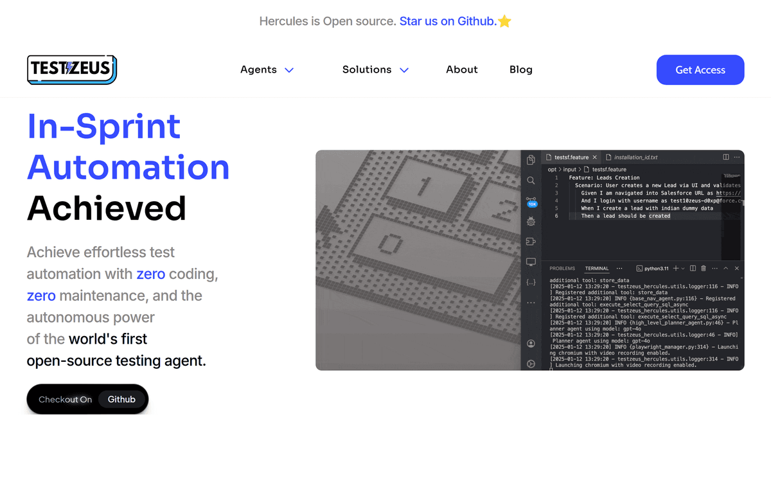The image size is (771, 482).
Task: Click the Search magnifier icon in editor sidebar
Action: (x=531, y=181)
